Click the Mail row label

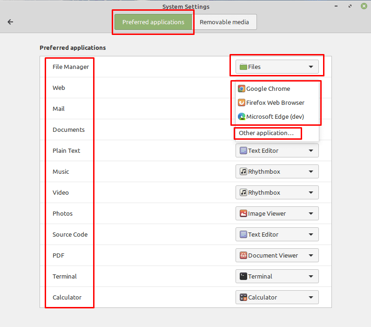pos(59,109)
